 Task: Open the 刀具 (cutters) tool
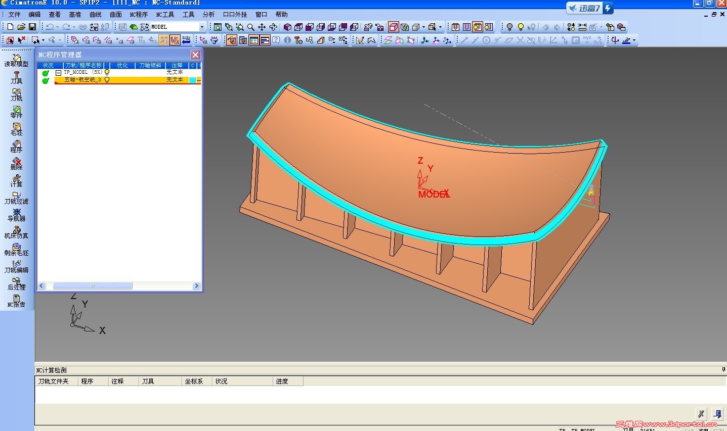(16, 78)
